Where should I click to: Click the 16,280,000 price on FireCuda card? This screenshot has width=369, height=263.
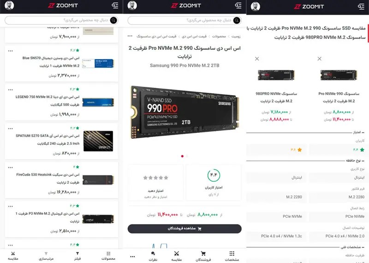(x=66, y=192)
